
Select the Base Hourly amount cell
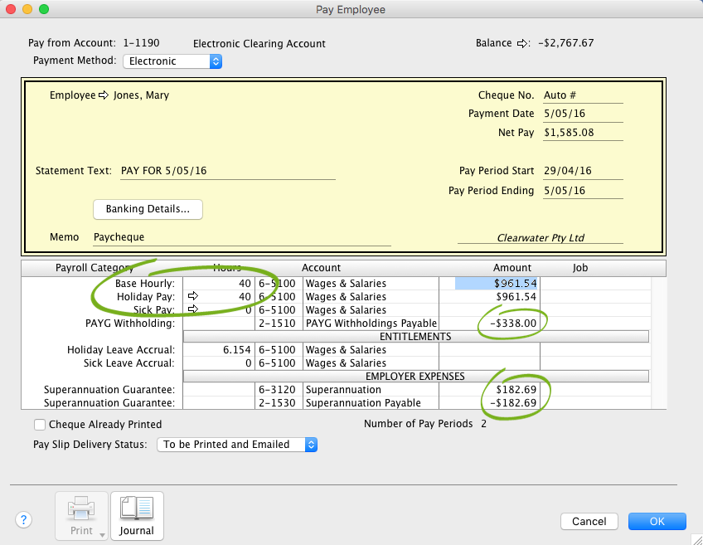[x=497, y=284]
